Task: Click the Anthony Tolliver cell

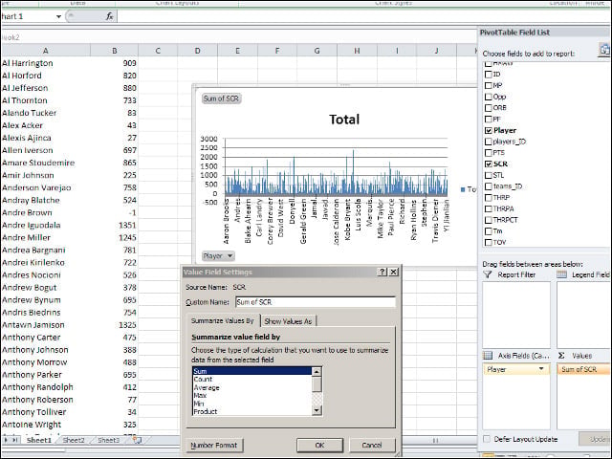Action: [x=46, y=412]
